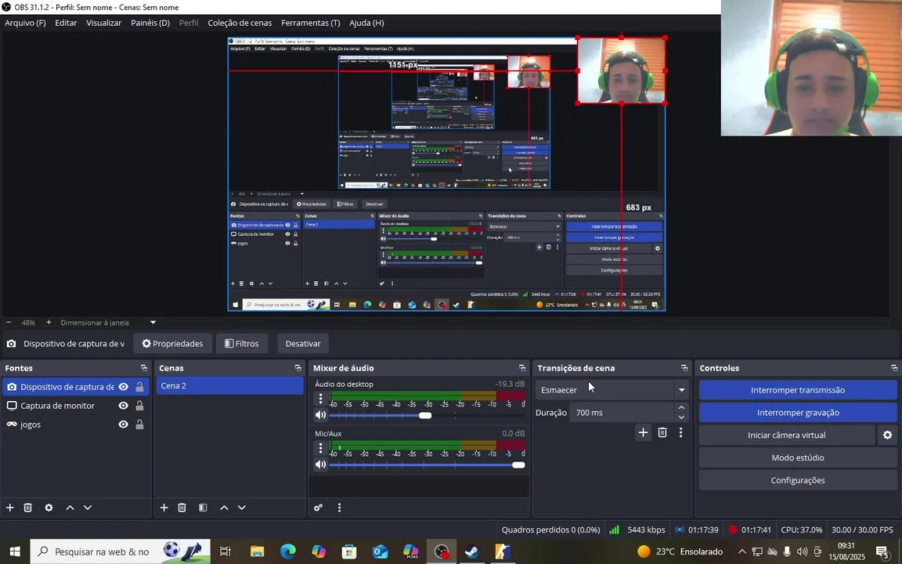Click Desativar button in source toolbar
The image size is (902, 564).
pos(302,344)
